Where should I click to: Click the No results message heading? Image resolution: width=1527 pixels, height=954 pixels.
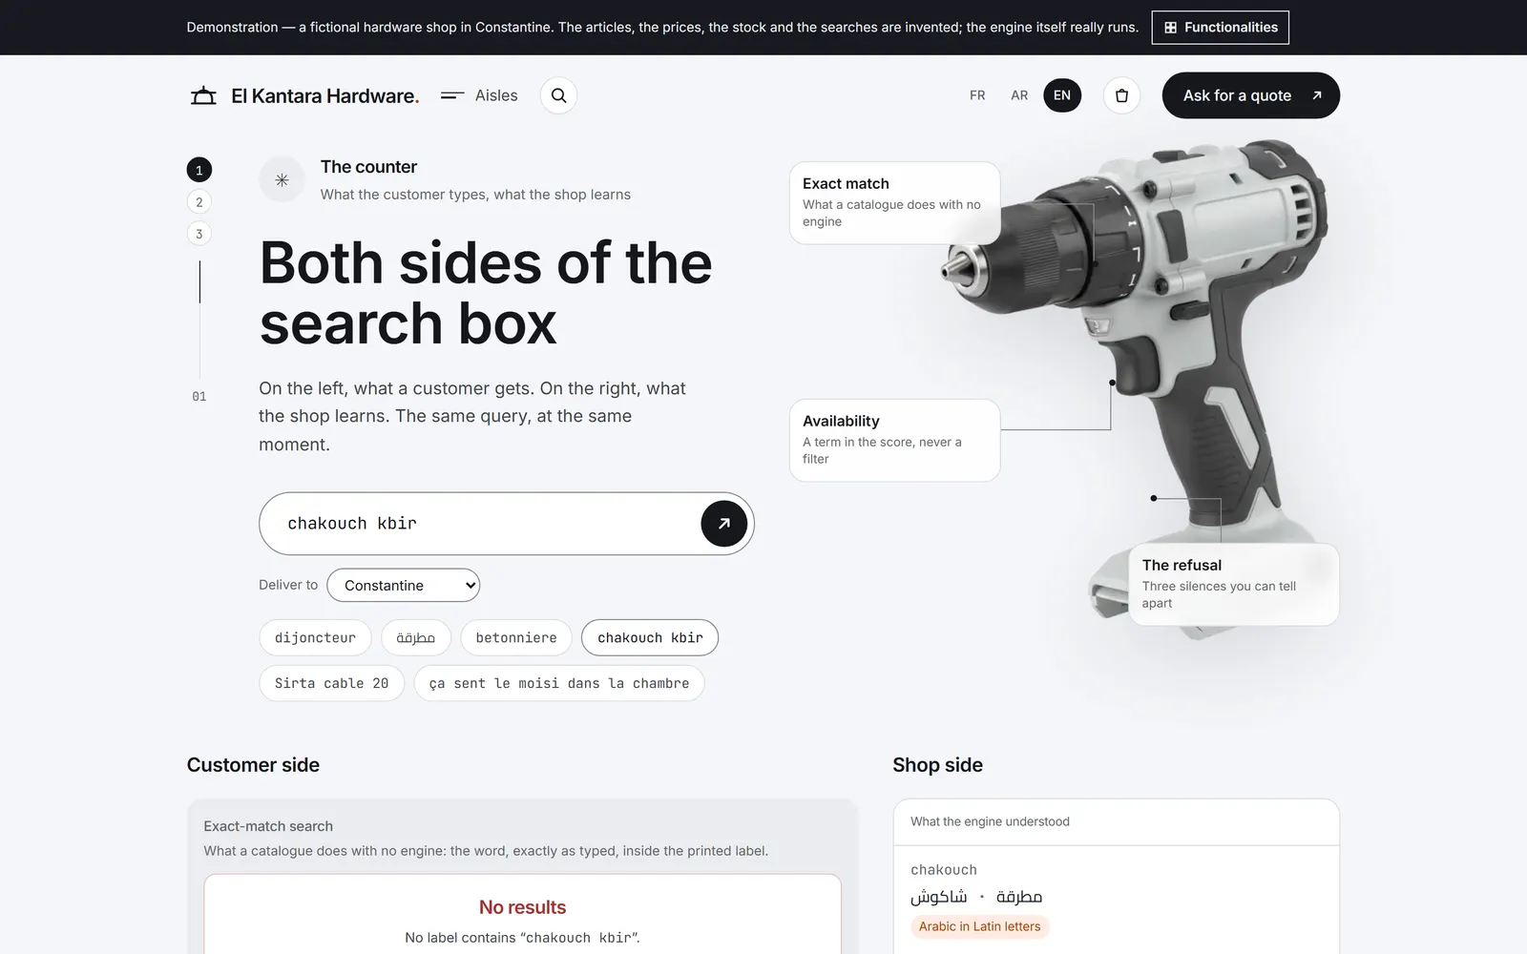pyautogui.click(x=523, y=907)
